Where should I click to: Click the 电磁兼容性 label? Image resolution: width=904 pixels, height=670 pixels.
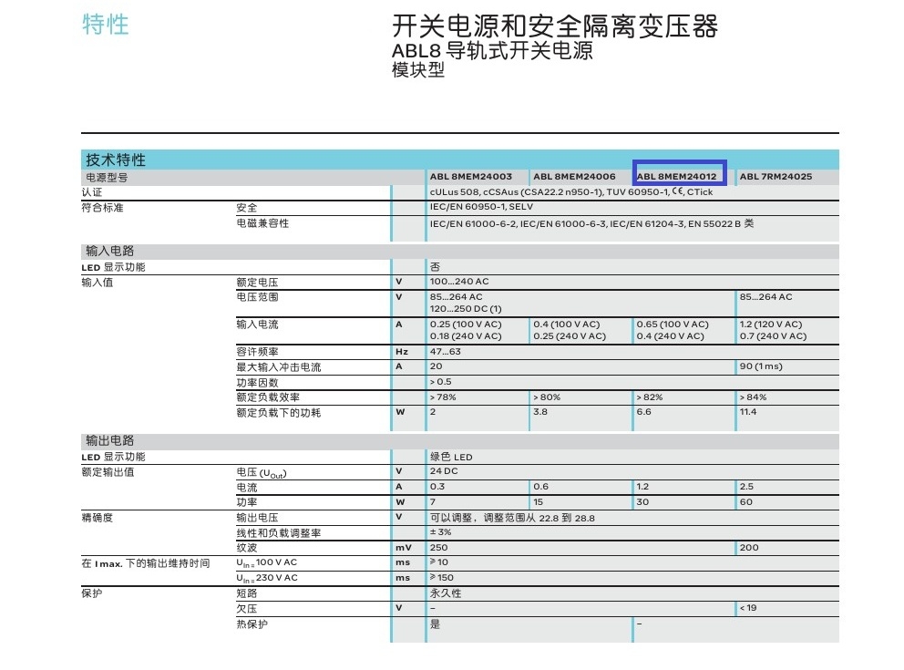[262, 223]
